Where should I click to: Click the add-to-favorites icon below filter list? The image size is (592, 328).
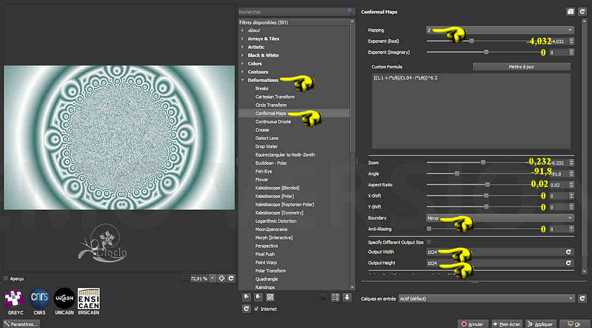(247, 297)
